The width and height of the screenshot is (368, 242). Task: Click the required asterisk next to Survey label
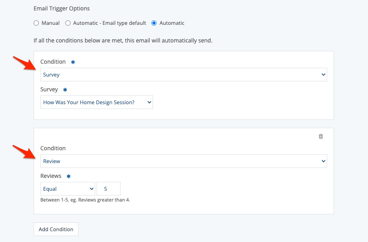pyautogui.click(x=65, y=90)
